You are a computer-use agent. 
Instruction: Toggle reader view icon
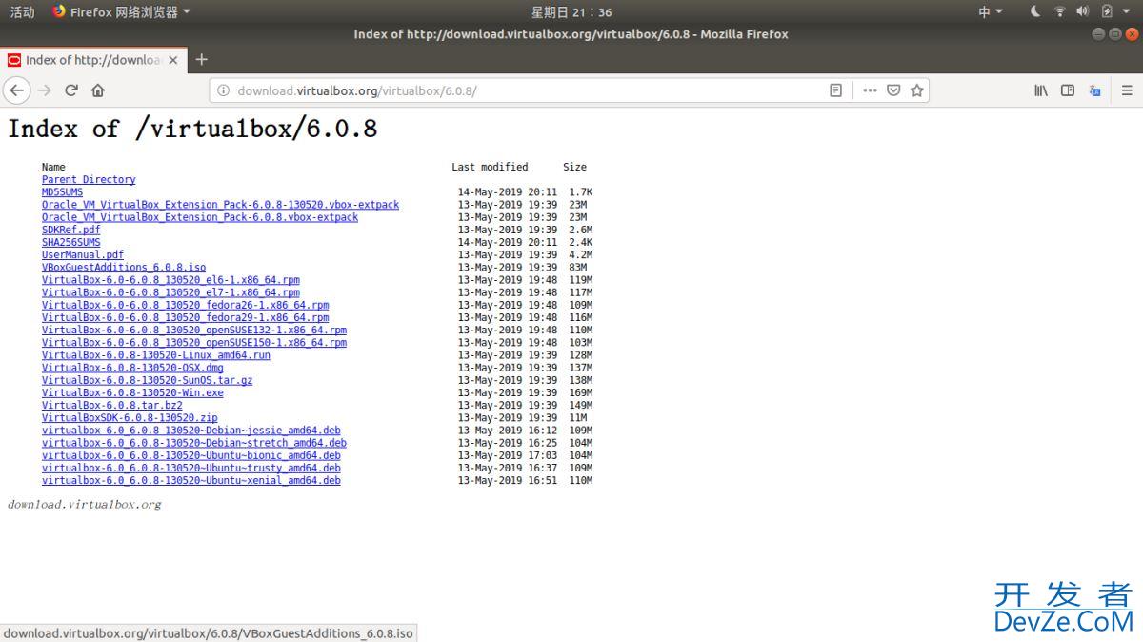835,90
